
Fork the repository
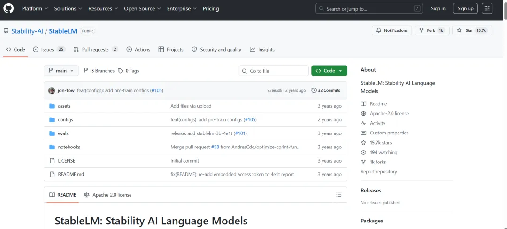point(432,30)
